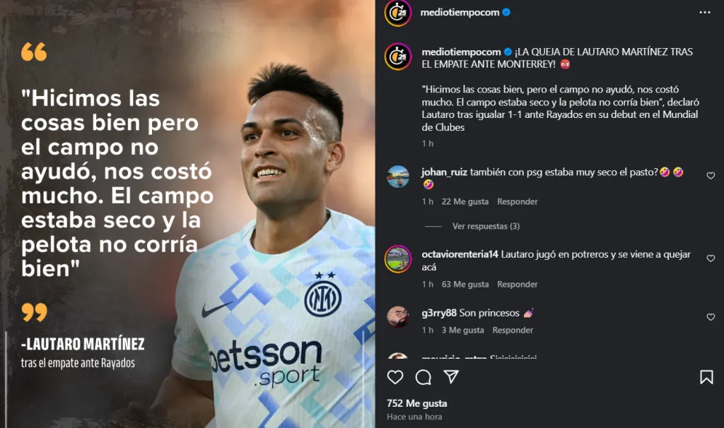The height and width of the screenshot is (428, 724).
Task: Open mediotiempocom header profile picture
Action: [x=398, y=13]
